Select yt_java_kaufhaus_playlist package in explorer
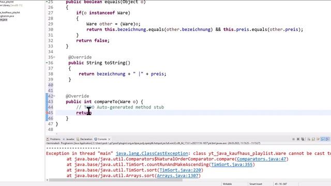Image resolution: width=331 pixels, height=186 pixels. 10,12
